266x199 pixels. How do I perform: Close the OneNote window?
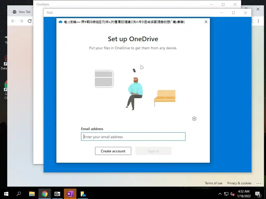235,4
